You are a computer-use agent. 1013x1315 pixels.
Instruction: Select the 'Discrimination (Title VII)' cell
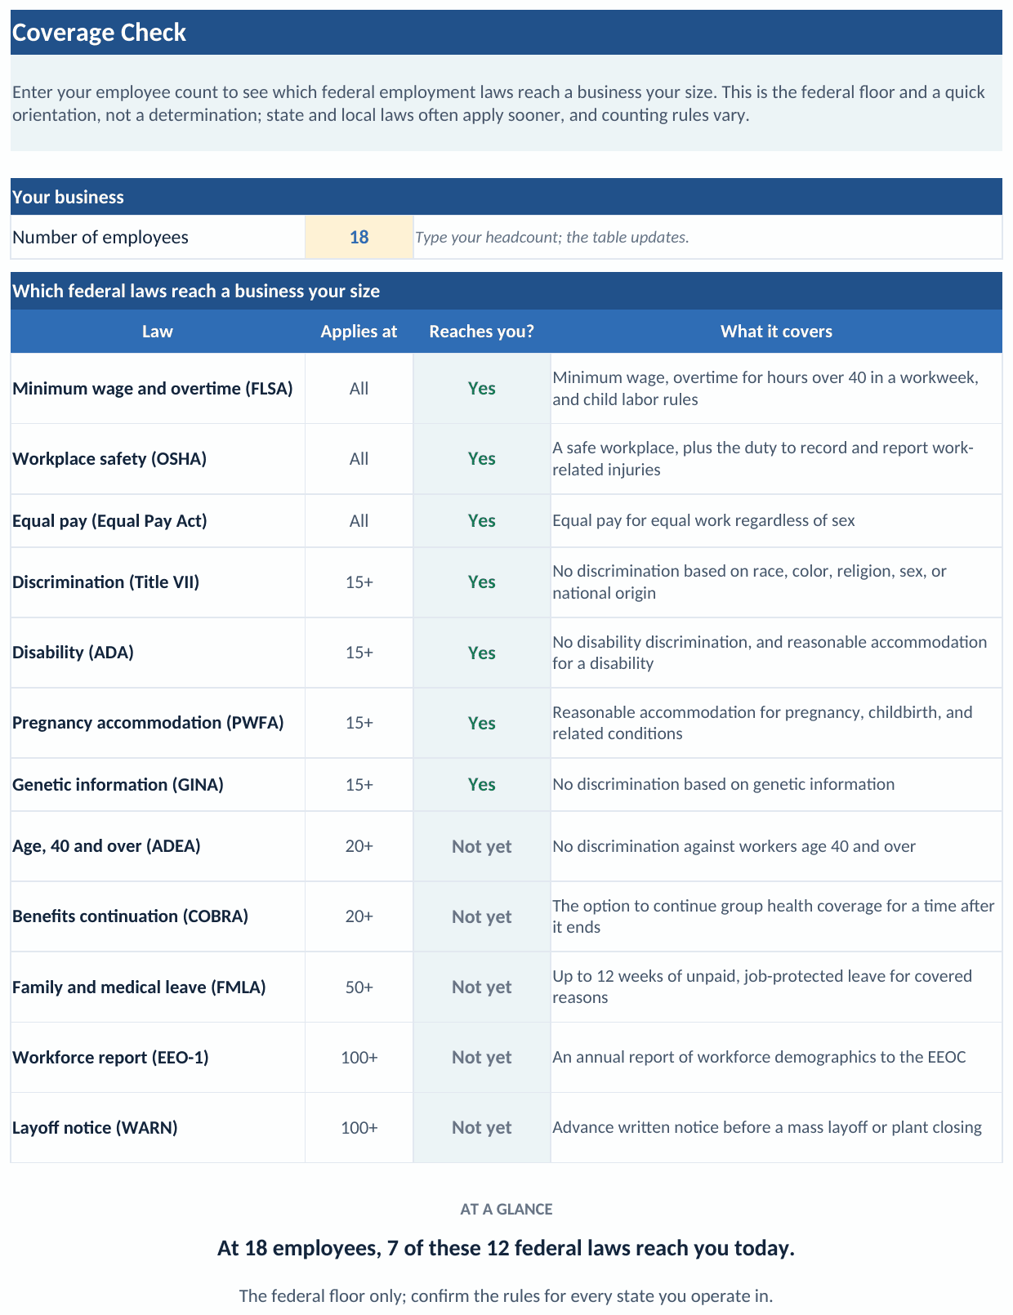158,582
